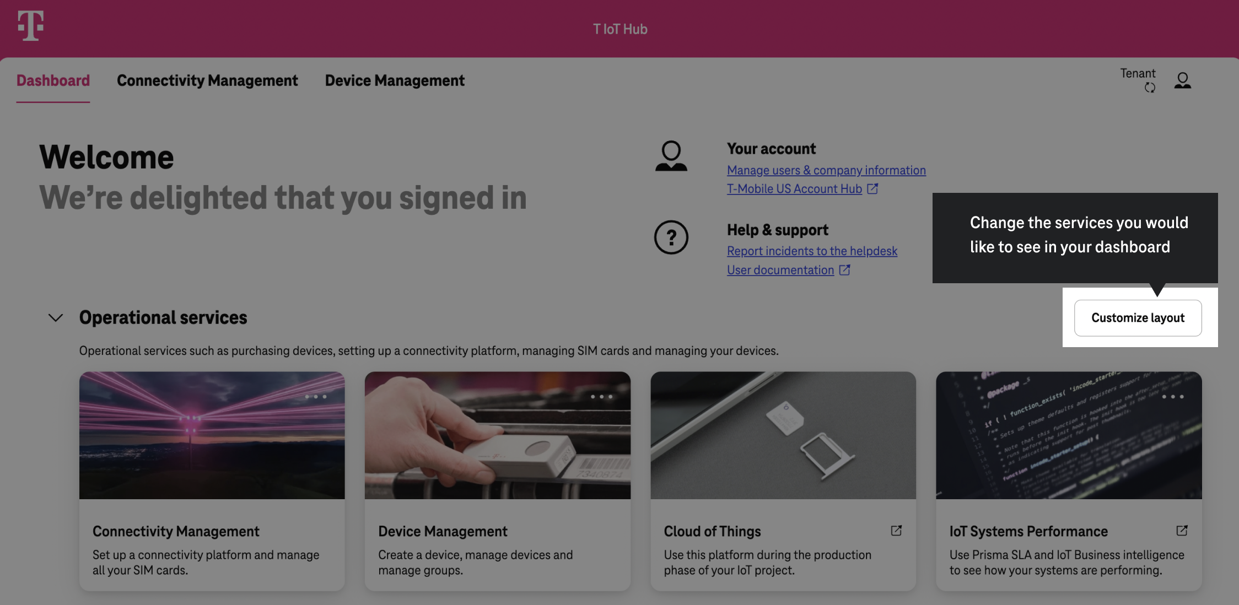Click Report incidents to the helpdesk
The image size is (1239, 605).
pos(812,251)
